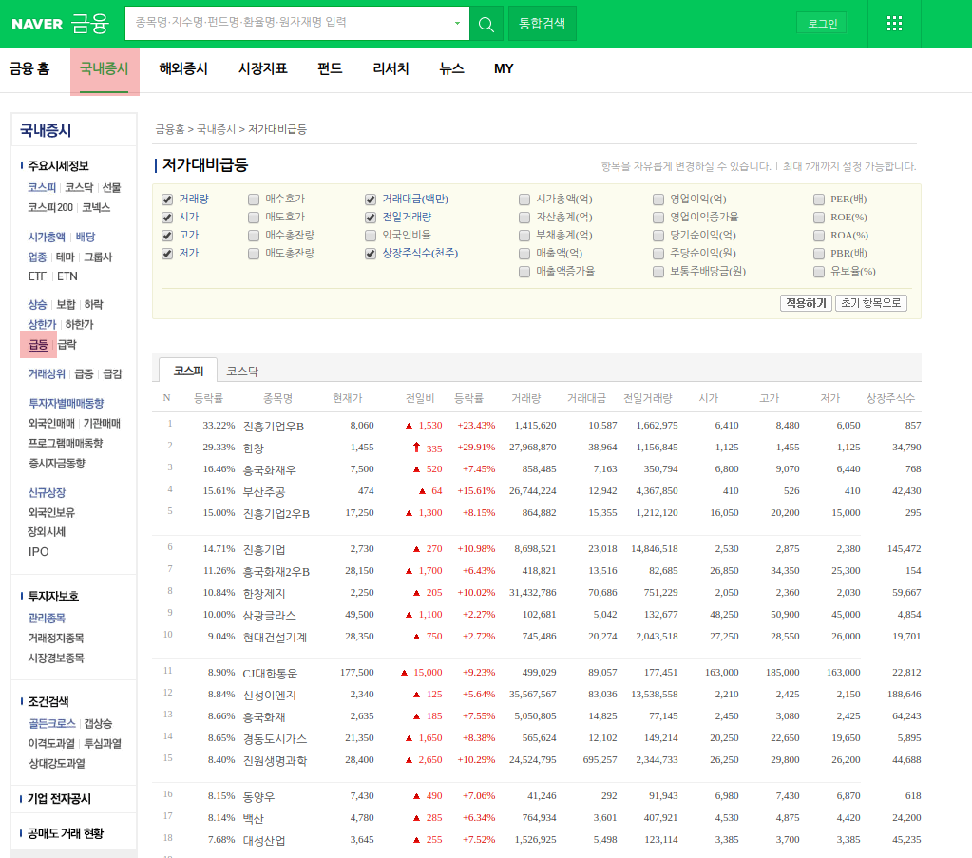Image resolution: width=972 pixels, height=858 pixels.
Task: Click 국내증시 in the breadcrumb
Action: [216, 129]
